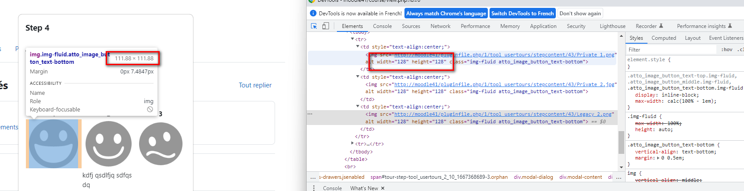Screen dimensions: 744x191
Task: Open the Console drawer tab
Action: 332,188
